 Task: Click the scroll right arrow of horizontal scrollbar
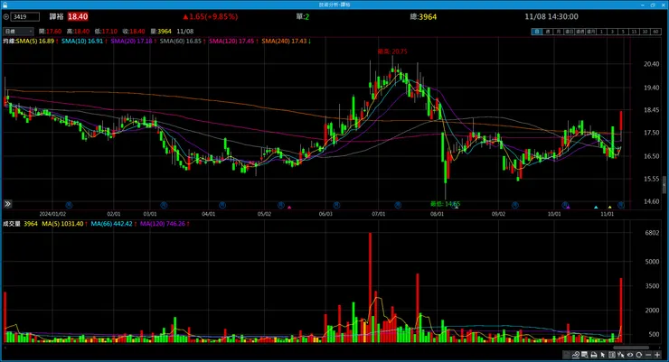coord(660,348)
